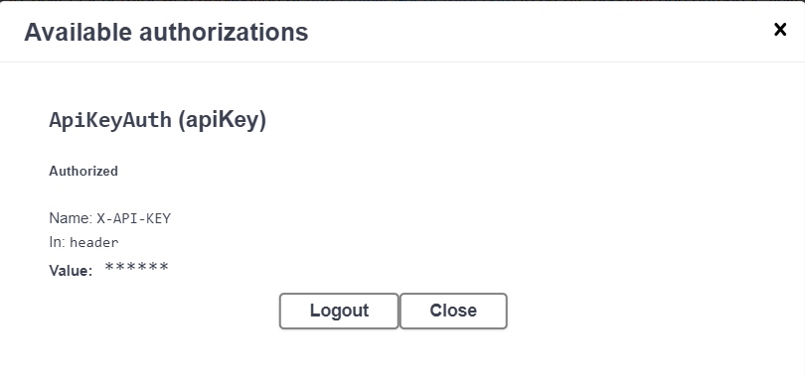
Task: Click the (apiKey) type text in heading
Action: pos(222,120)
